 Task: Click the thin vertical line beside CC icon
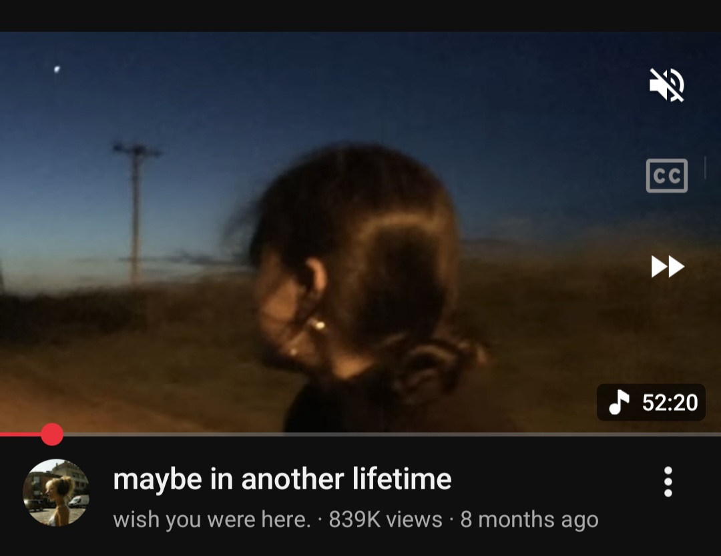coord(705,167)
